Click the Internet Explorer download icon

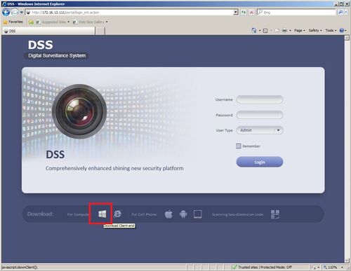click(117, 214)
